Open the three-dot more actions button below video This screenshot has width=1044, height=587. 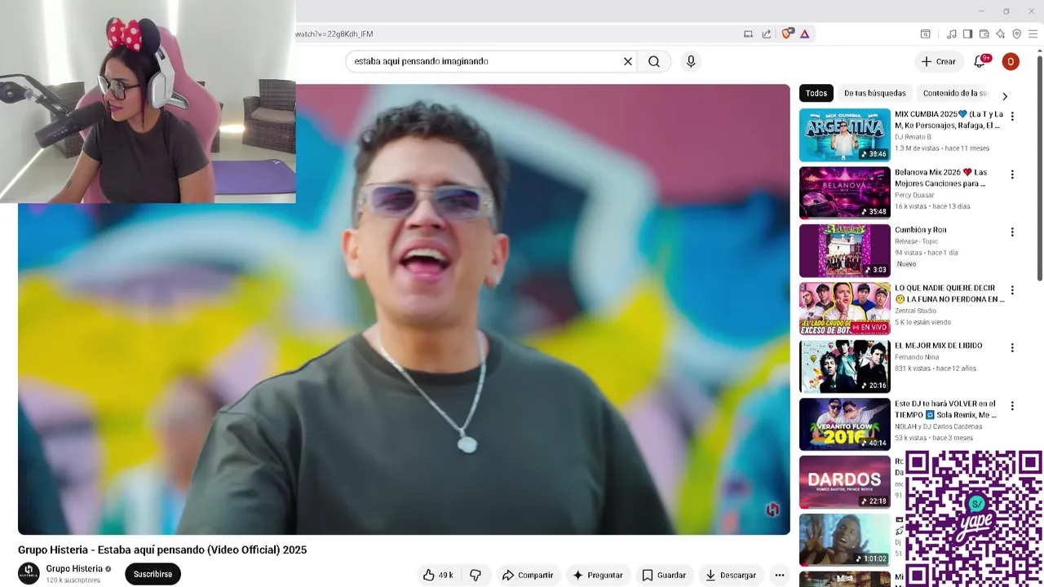coord(780,575)
